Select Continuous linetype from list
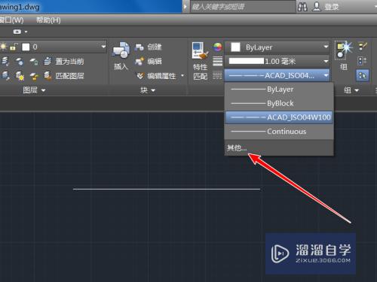This screenshot has height=282, width=377. 279,132
